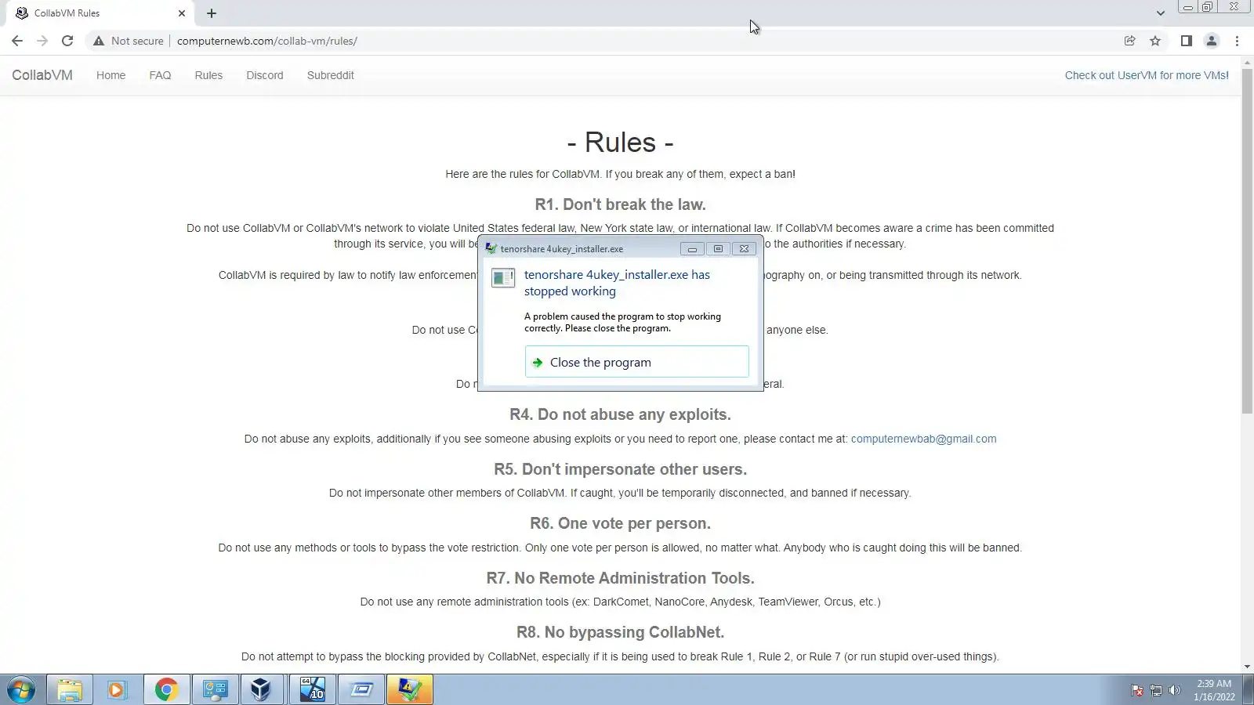
Task: Click the page vertical scrollbar thumb
Action: pyautogui.click(x=1247, y=241)
